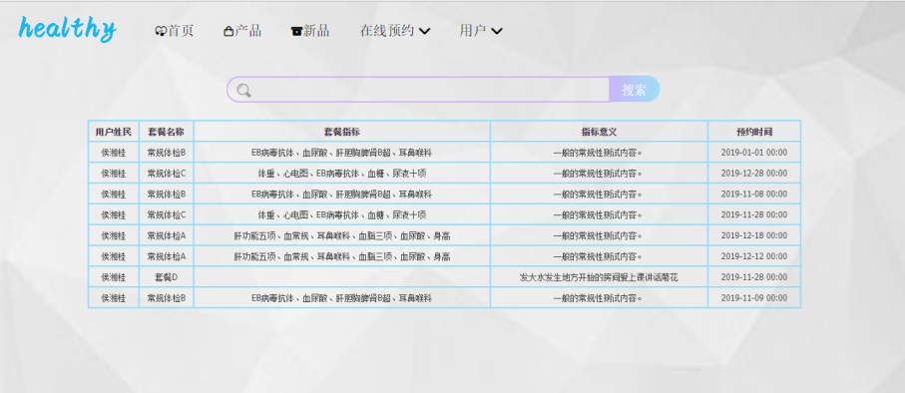The height and width of the screenshot is (393, 905).
Task: Click 体重、心电图 indicators in 2019-12-28 row
Action: pyautogui.click(x=341, y=174)
